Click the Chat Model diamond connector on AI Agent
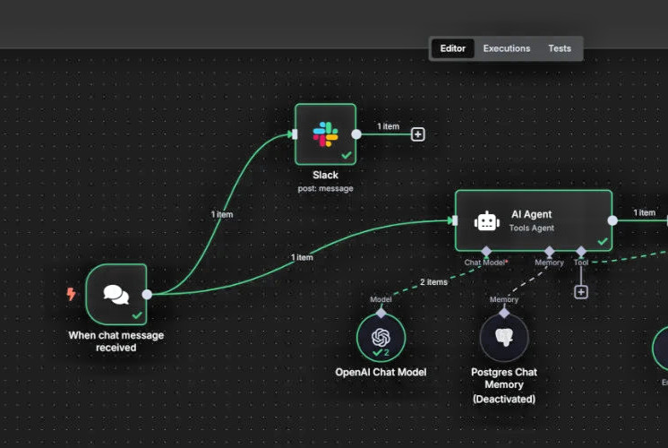Image resolution: width=668 pixels, height=448 pixels. (x=486, y=252)
